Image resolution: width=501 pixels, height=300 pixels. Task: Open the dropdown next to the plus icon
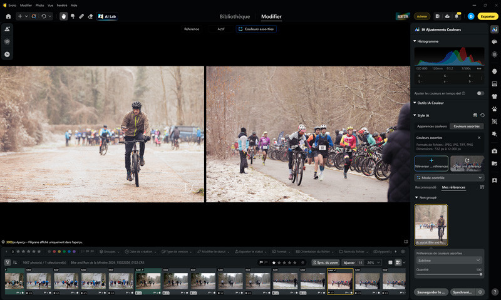[26, 16]
